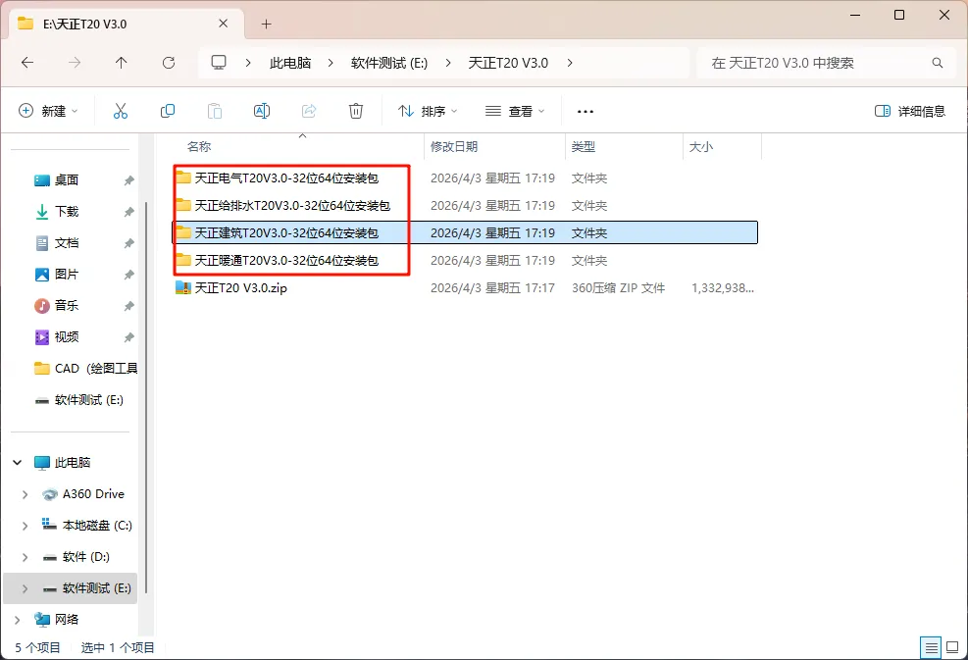
Task: Collapse the 此电脑 tree node
Action: point(18,463)
